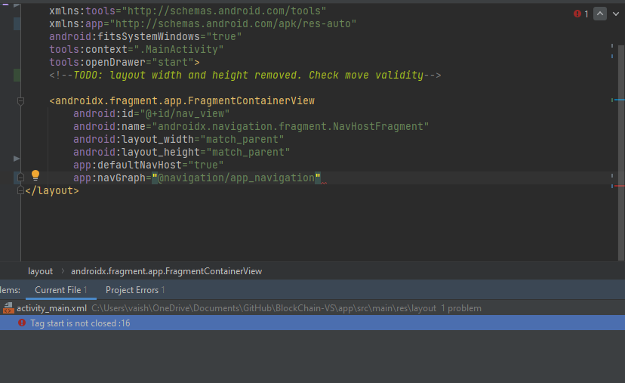This screenshot has width=625, height=383.
Task: Switch to the Project Errors tab
Action: tap(135, 290)
